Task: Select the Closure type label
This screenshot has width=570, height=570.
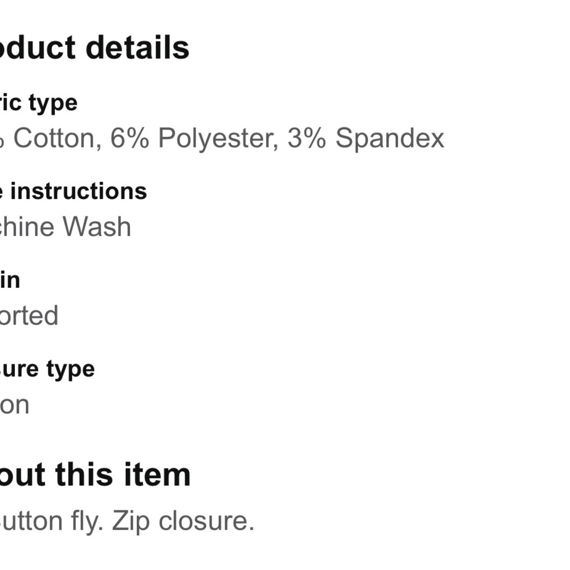Action: (47, 370)
